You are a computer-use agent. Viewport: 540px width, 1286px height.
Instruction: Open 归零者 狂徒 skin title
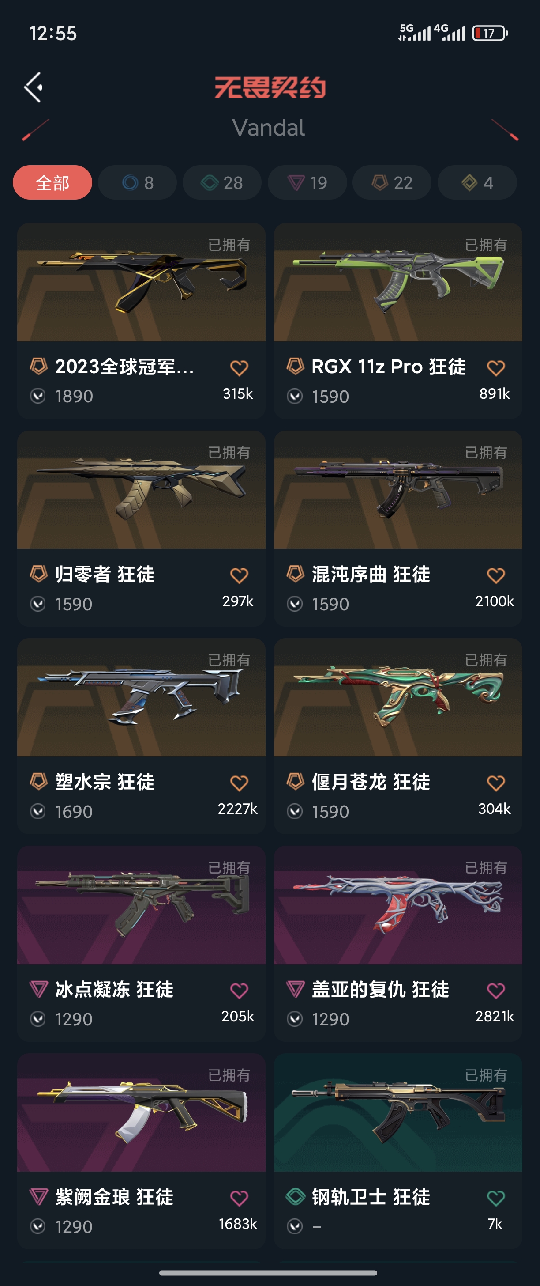pos(105,575)
